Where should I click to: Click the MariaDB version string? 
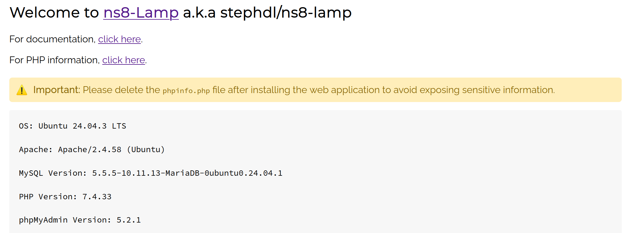coord(187,173)
